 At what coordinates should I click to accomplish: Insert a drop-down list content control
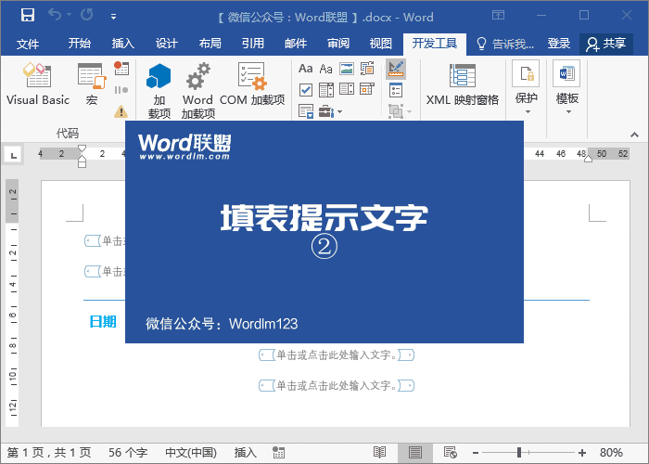pyautogui.click(x=347, y=89)
